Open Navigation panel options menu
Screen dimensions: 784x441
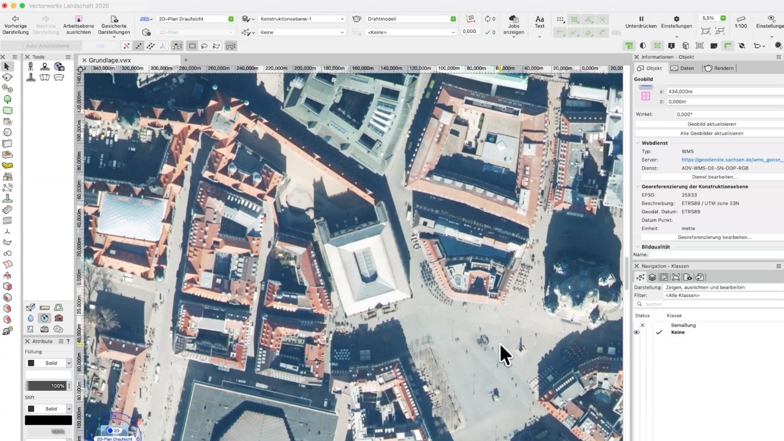[x=779, y=266]
